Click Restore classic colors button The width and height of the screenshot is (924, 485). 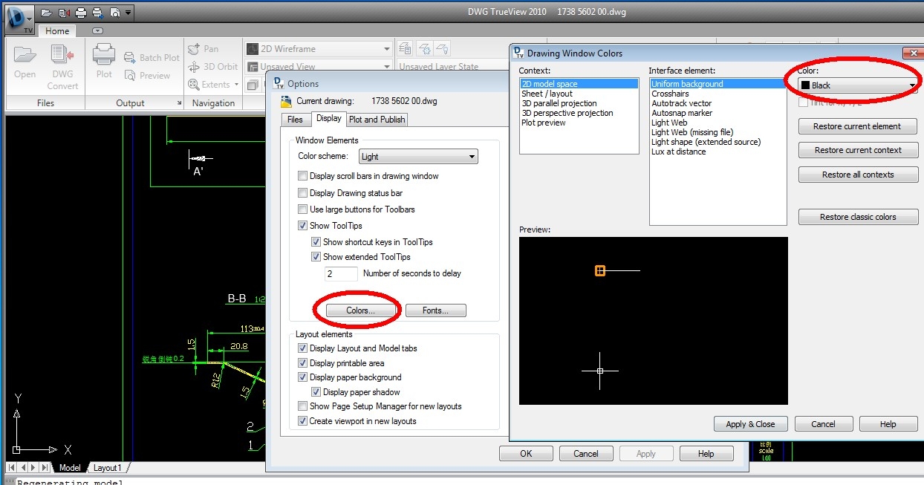858,217
